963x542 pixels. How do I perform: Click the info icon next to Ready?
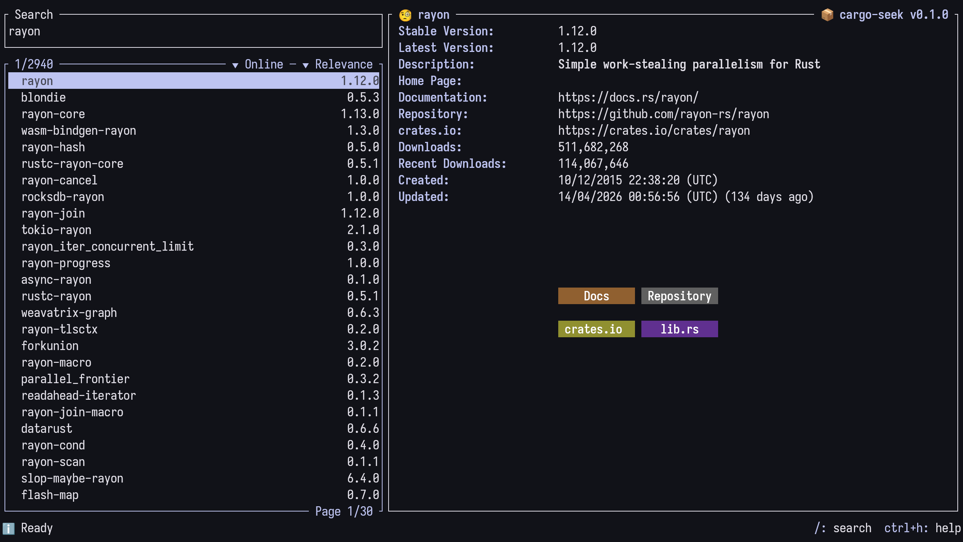pos(9,528)
